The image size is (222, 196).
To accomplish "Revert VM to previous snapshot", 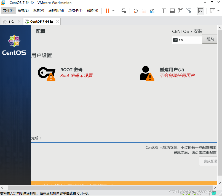I will point(144,11).
